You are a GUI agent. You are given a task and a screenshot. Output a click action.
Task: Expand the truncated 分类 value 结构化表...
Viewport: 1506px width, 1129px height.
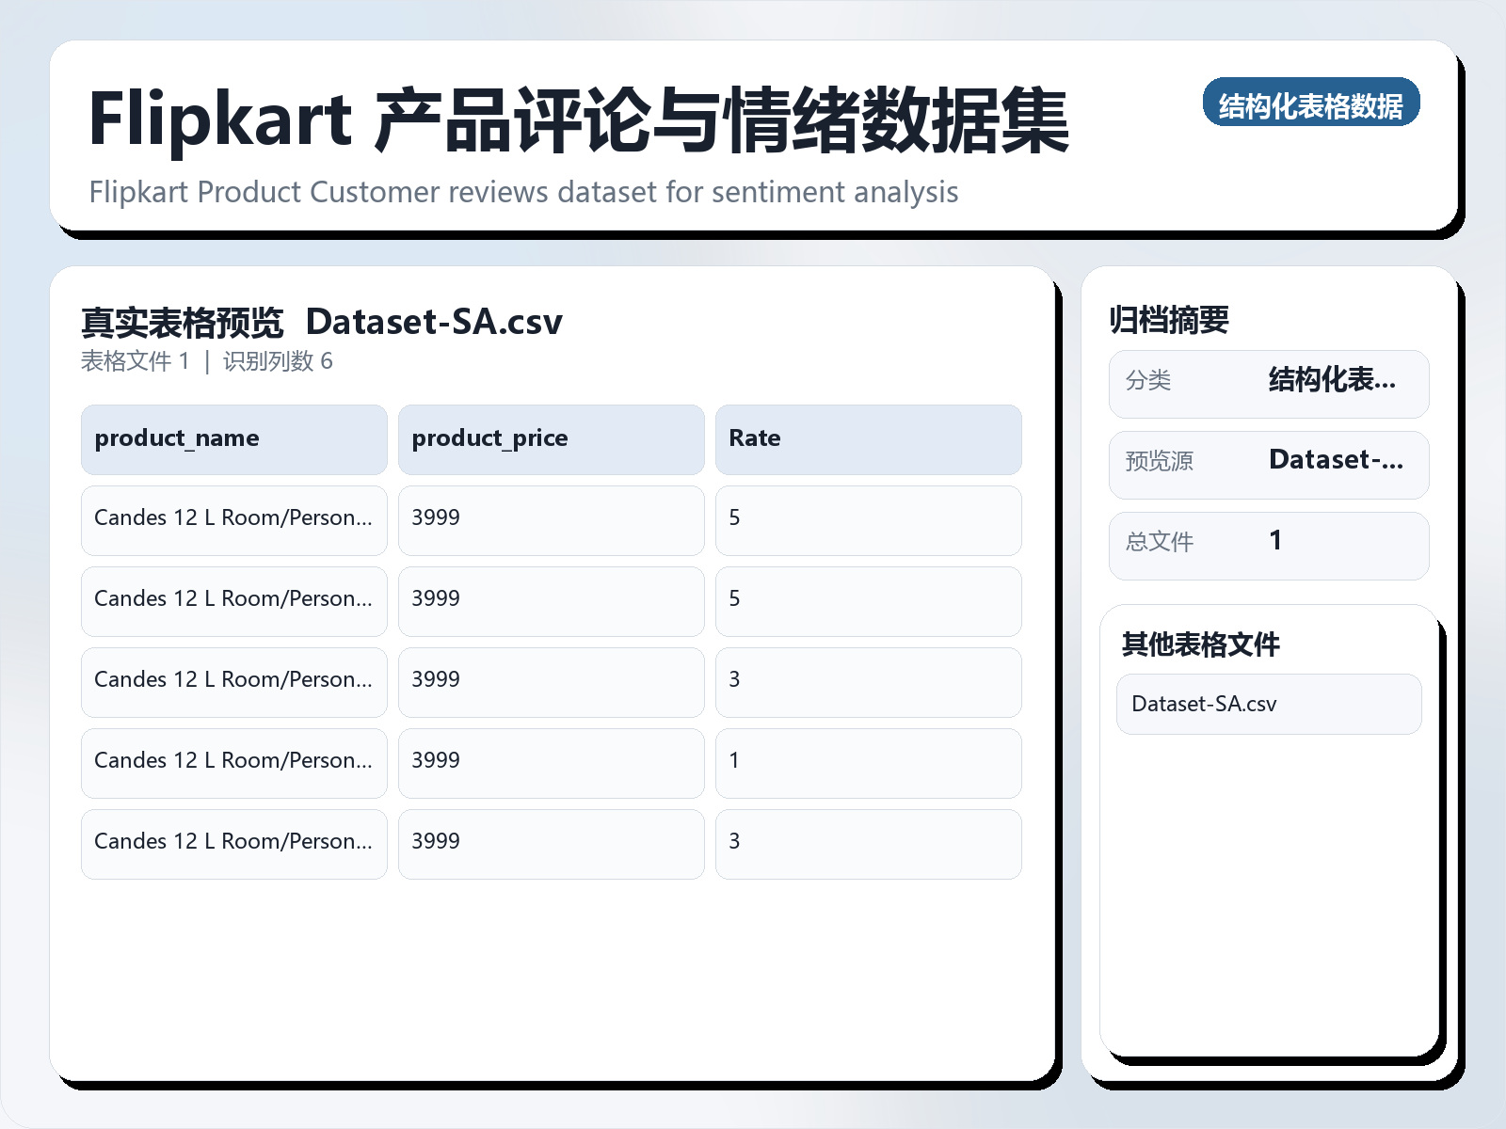[1333, 382]
